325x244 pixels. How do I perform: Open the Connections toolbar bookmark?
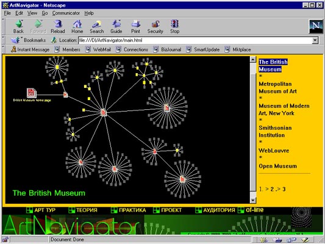tap(132, 49)
